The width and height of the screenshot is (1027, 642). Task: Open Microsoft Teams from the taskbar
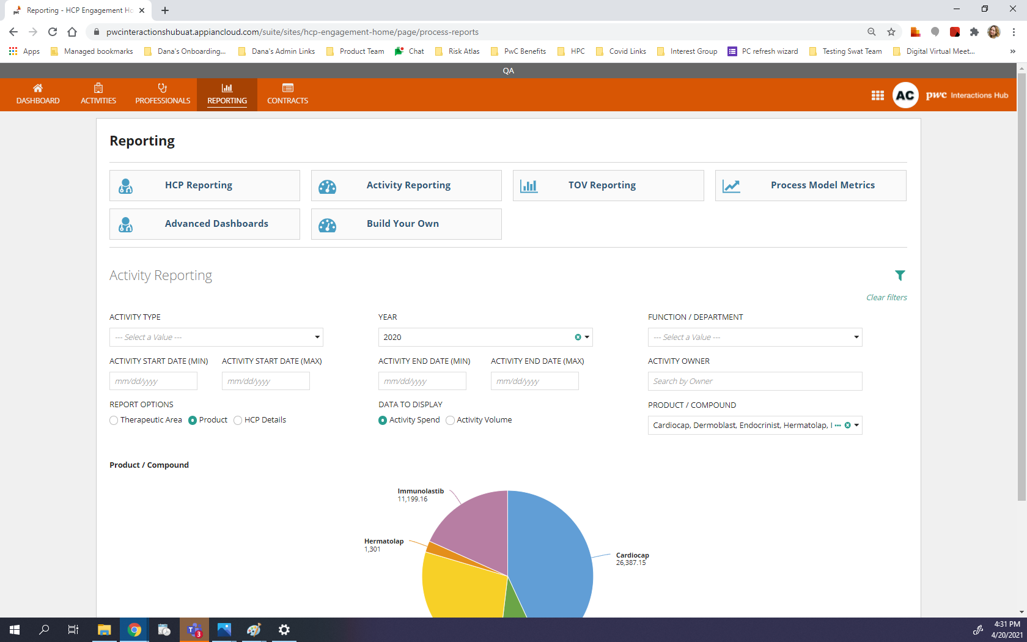pos(194,629)
